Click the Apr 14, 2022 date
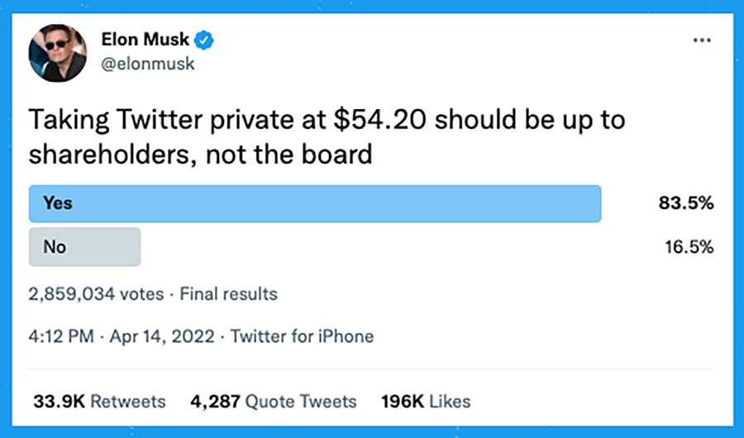The image size is (744, 438). click(x=165, y=336)
